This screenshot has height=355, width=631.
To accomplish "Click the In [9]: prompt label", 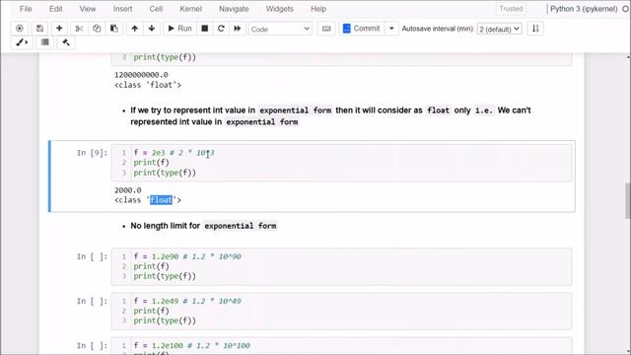I will 92,153.
